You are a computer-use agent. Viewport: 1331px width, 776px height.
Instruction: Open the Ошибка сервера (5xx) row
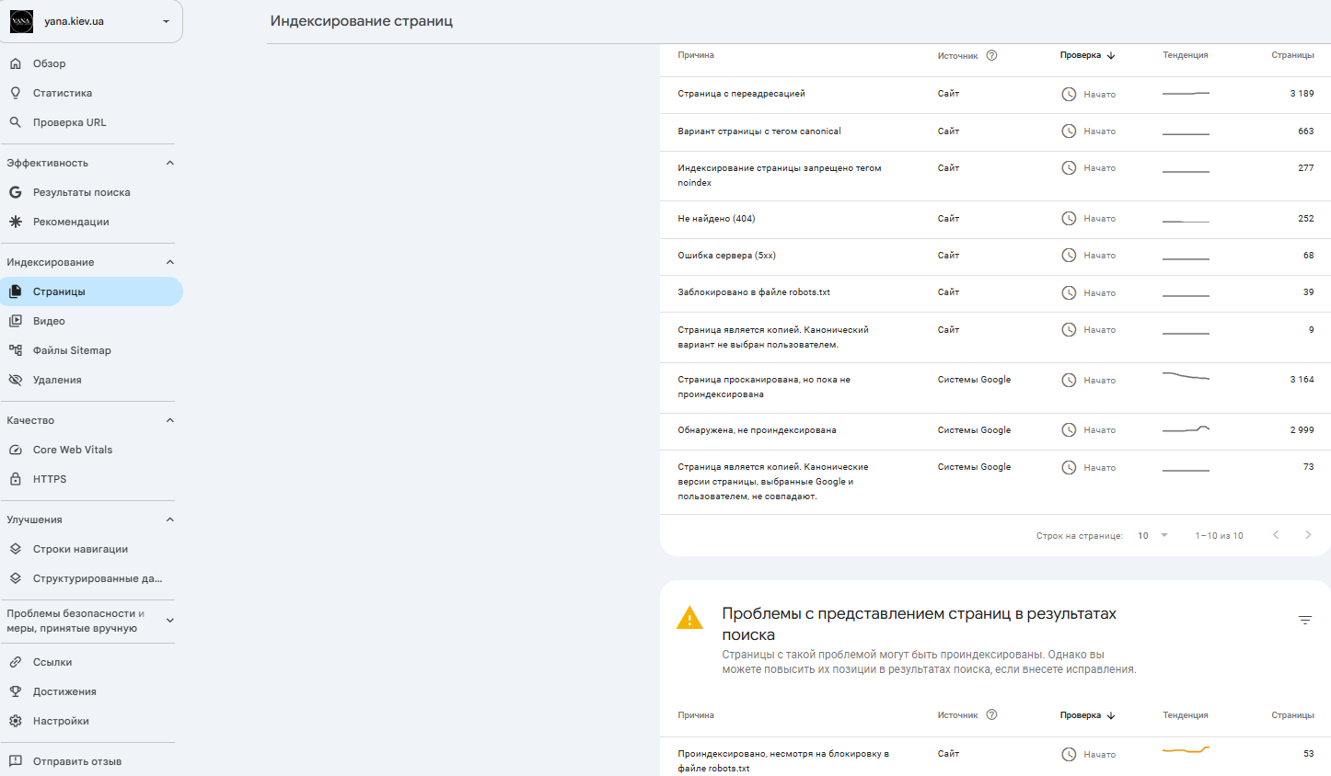tap(995, 256)
